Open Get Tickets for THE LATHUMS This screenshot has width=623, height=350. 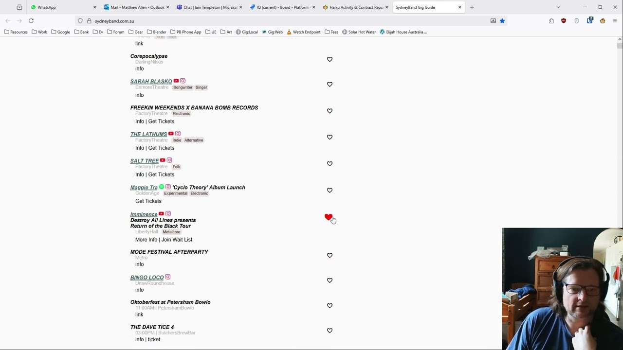[x=161, y=148]
